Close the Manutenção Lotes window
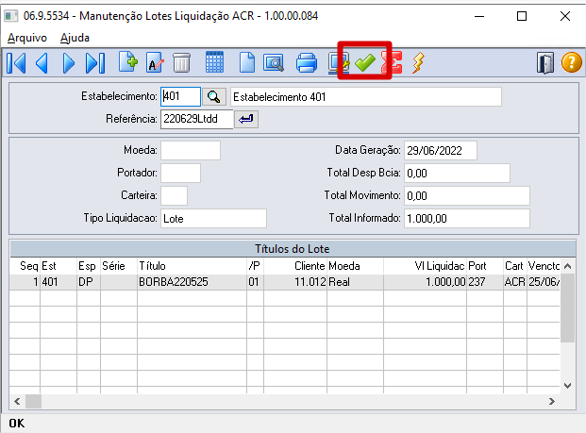586x433 pixels. click(564, 16)
